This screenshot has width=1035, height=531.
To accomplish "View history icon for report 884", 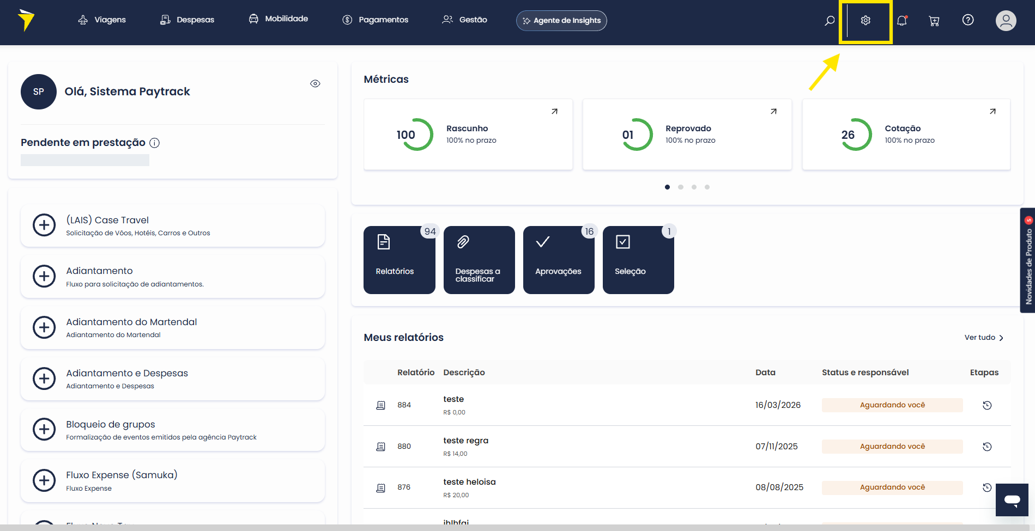I will 987,405.
